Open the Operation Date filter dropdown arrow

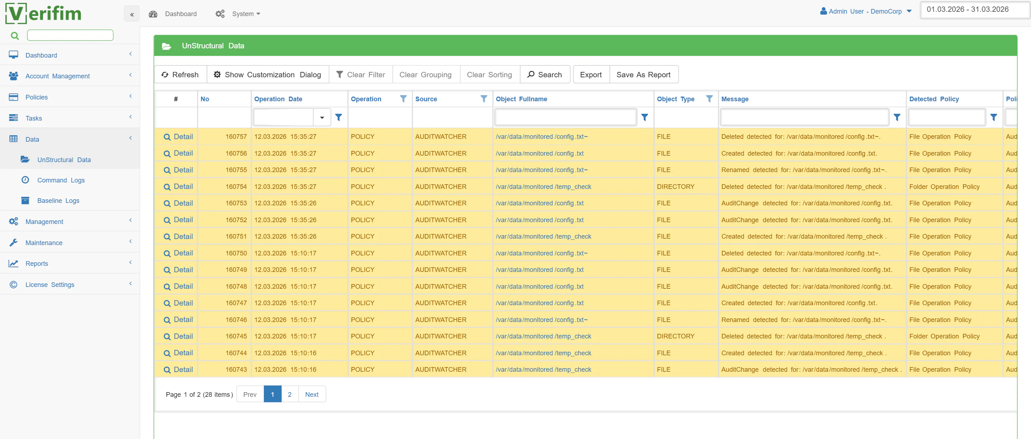pos(322,117)
